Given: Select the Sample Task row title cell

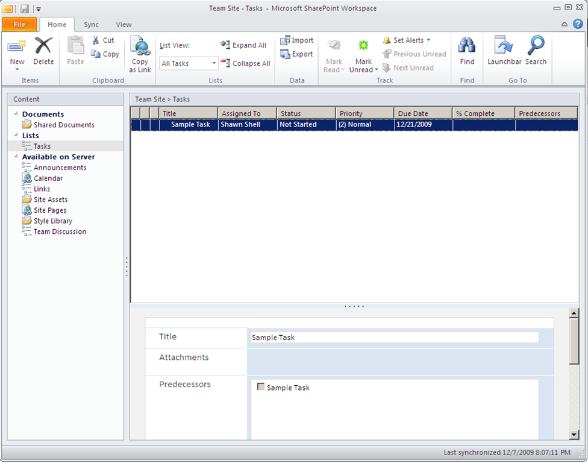Looking at the screenshot, I should point(189,125).
